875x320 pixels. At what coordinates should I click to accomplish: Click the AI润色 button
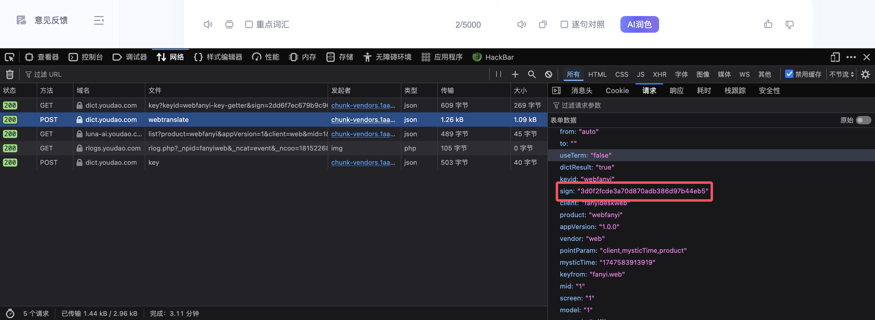click(x=639, y=24)
